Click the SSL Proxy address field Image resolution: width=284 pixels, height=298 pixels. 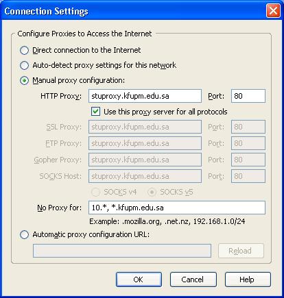pos(145,127)
